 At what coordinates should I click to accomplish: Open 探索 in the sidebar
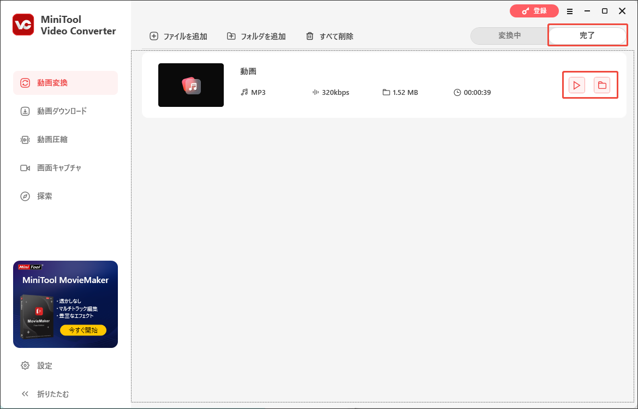(x=65, y=196)
